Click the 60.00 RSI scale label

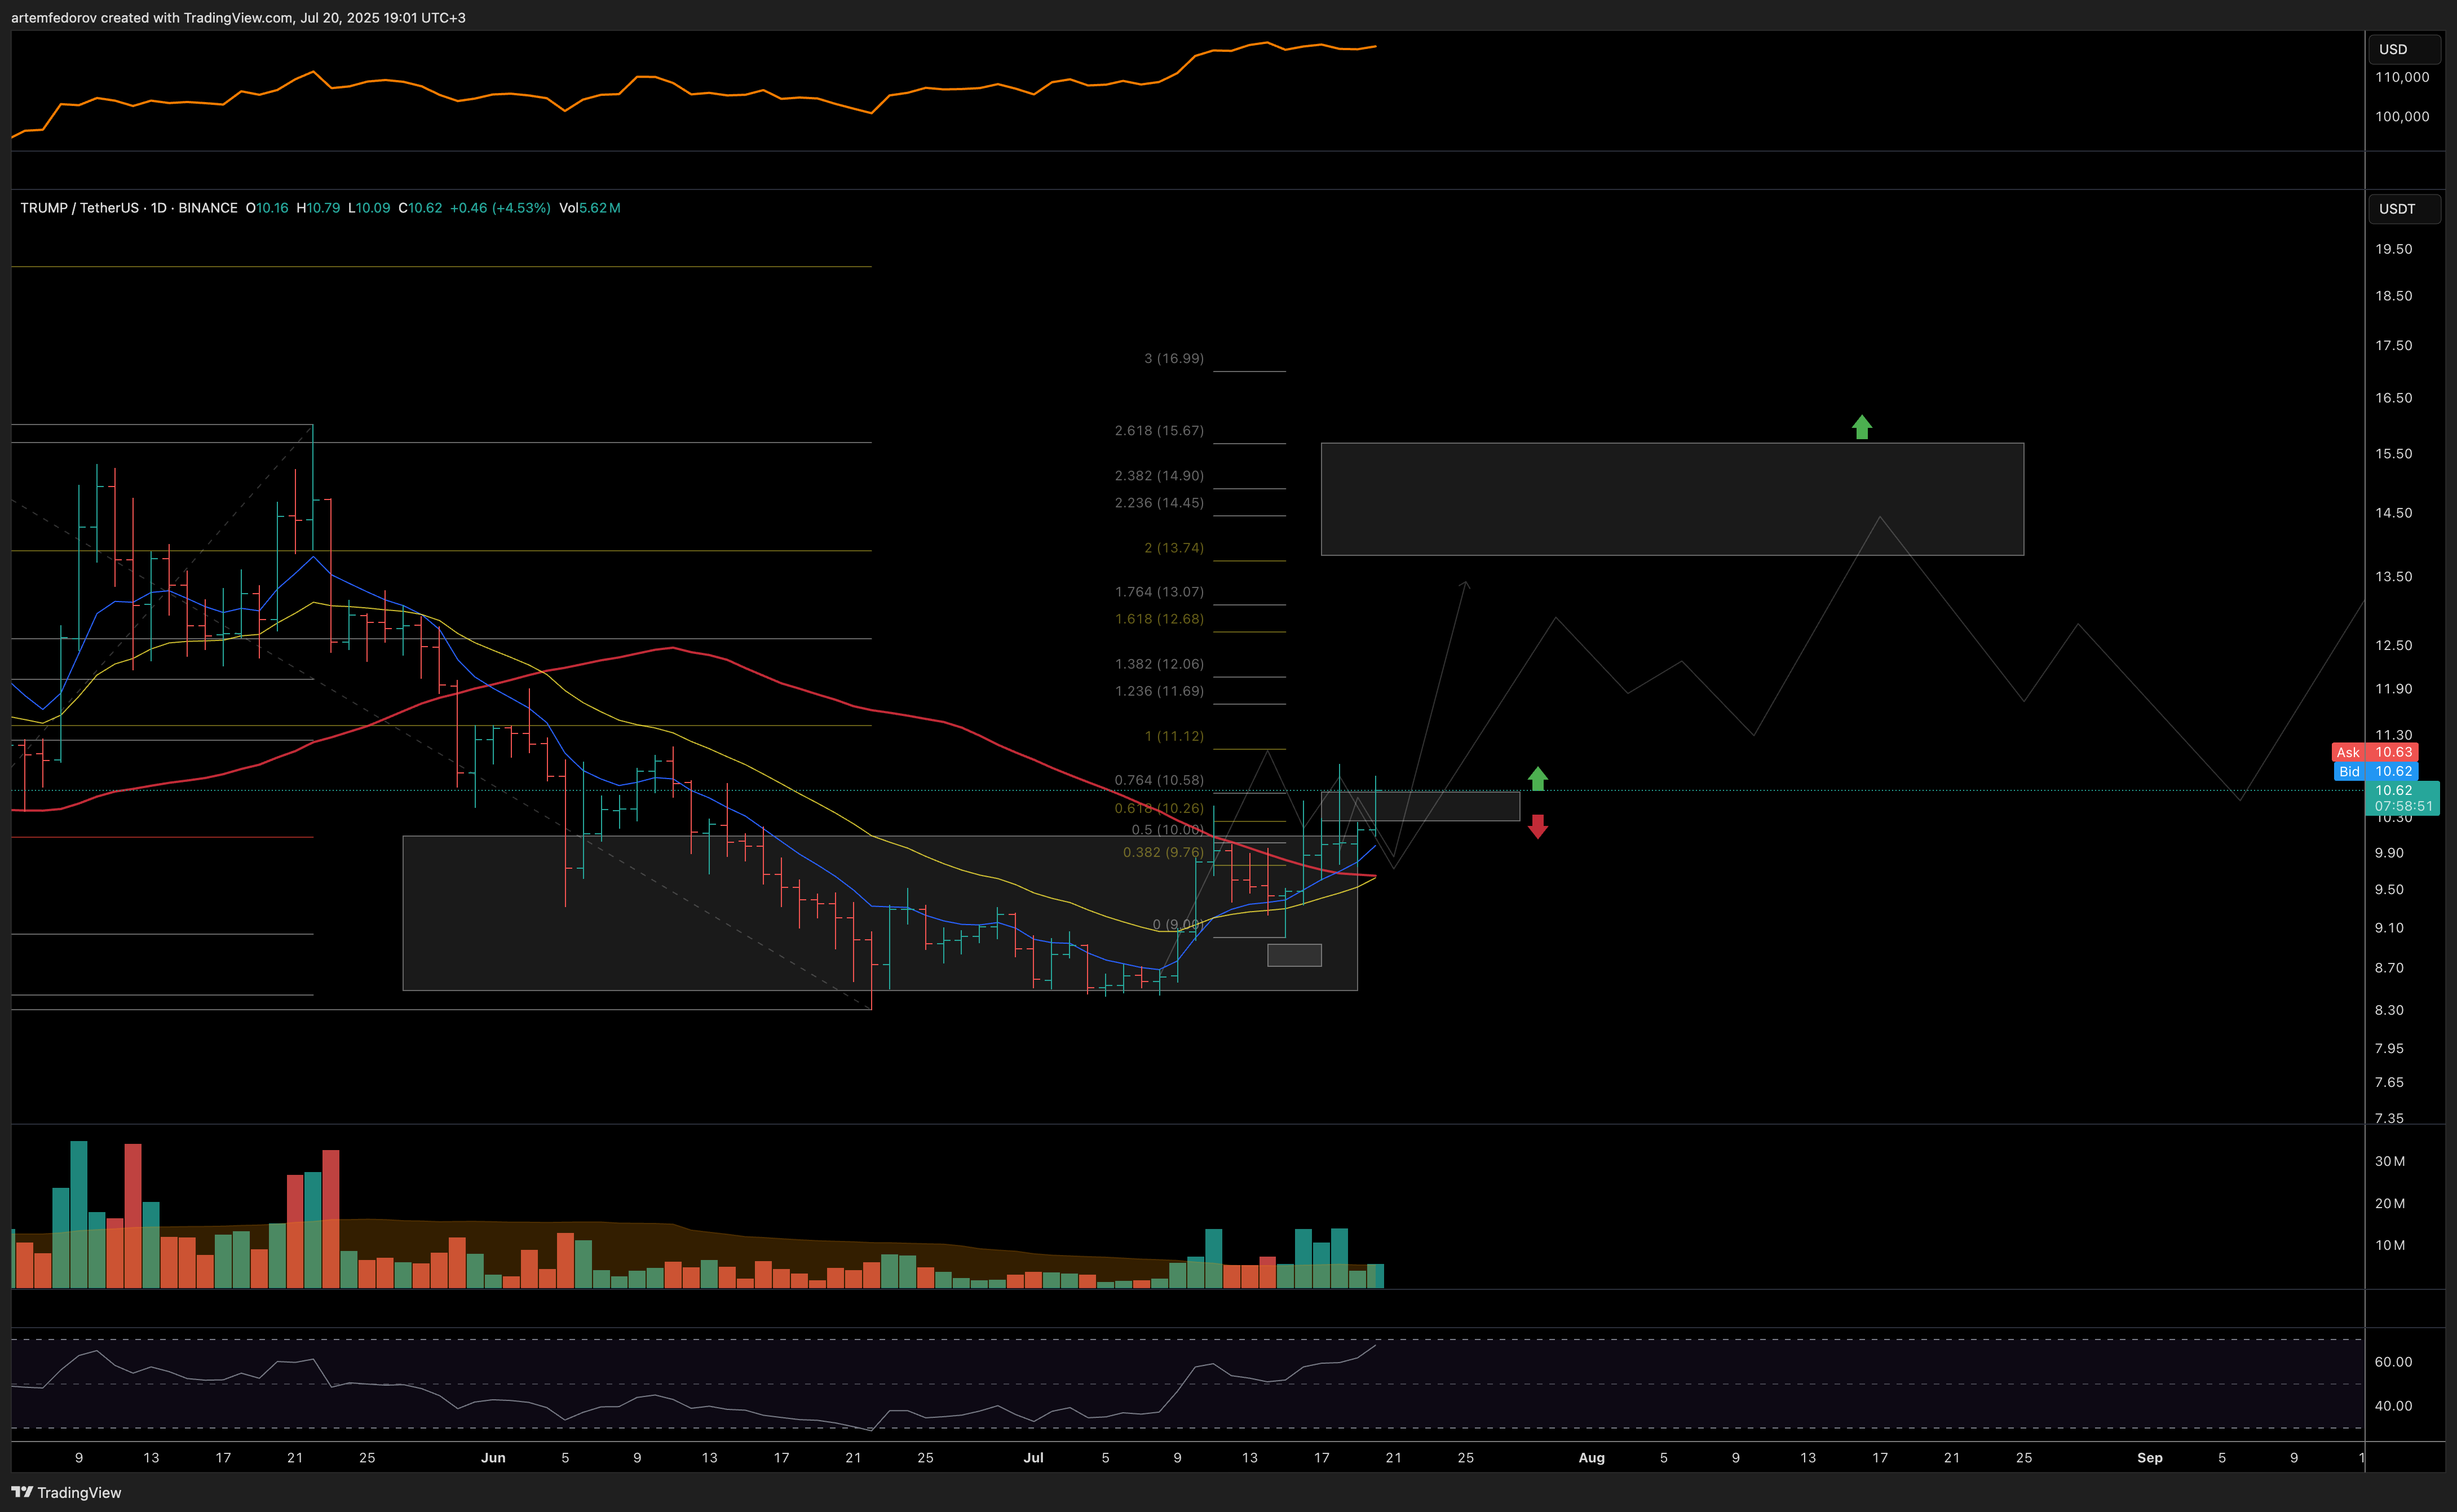click(2393, 1362)
